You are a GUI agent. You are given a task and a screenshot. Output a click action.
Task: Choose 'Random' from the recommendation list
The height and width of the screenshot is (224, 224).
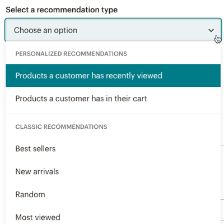click(x=113, y=194)
